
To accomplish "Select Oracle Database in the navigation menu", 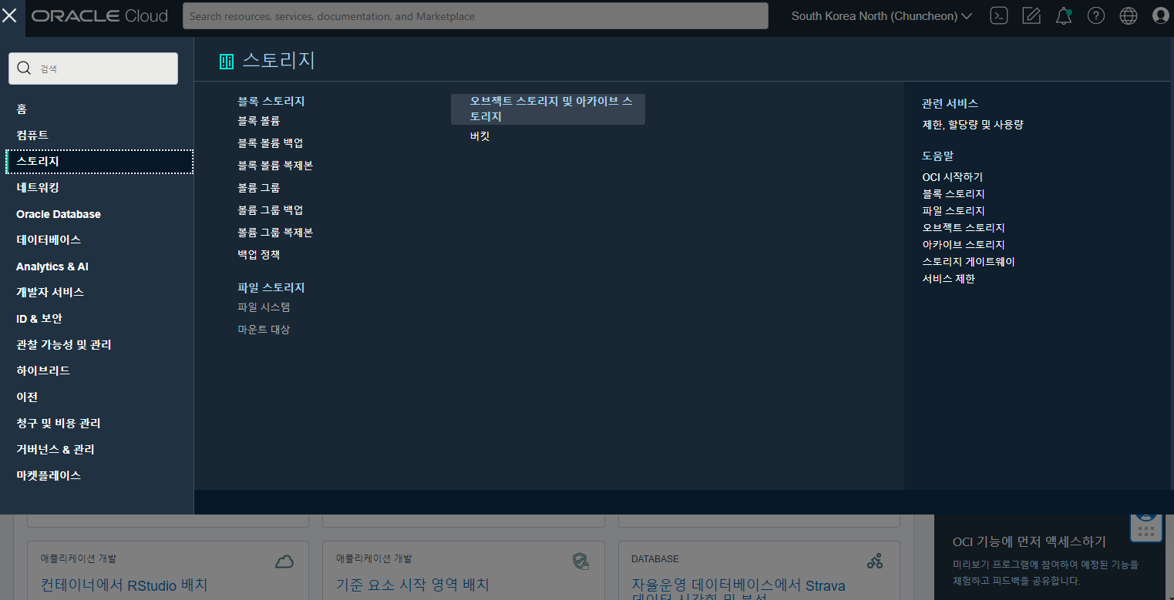I will [59, 214].
